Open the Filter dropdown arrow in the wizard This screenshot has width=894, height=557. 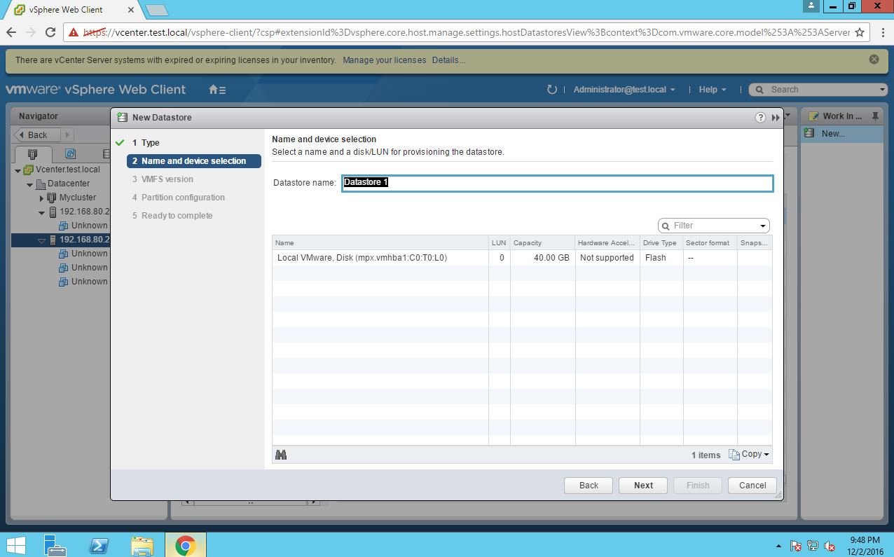point(762,225)
